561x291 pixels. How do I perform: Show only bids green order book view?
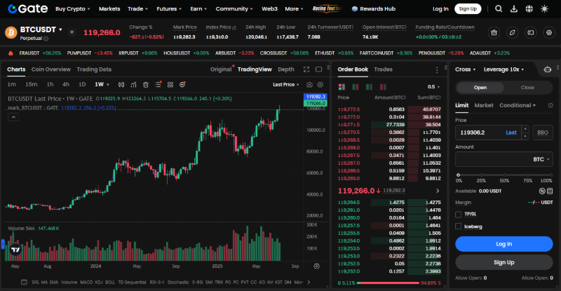point(369,87)
